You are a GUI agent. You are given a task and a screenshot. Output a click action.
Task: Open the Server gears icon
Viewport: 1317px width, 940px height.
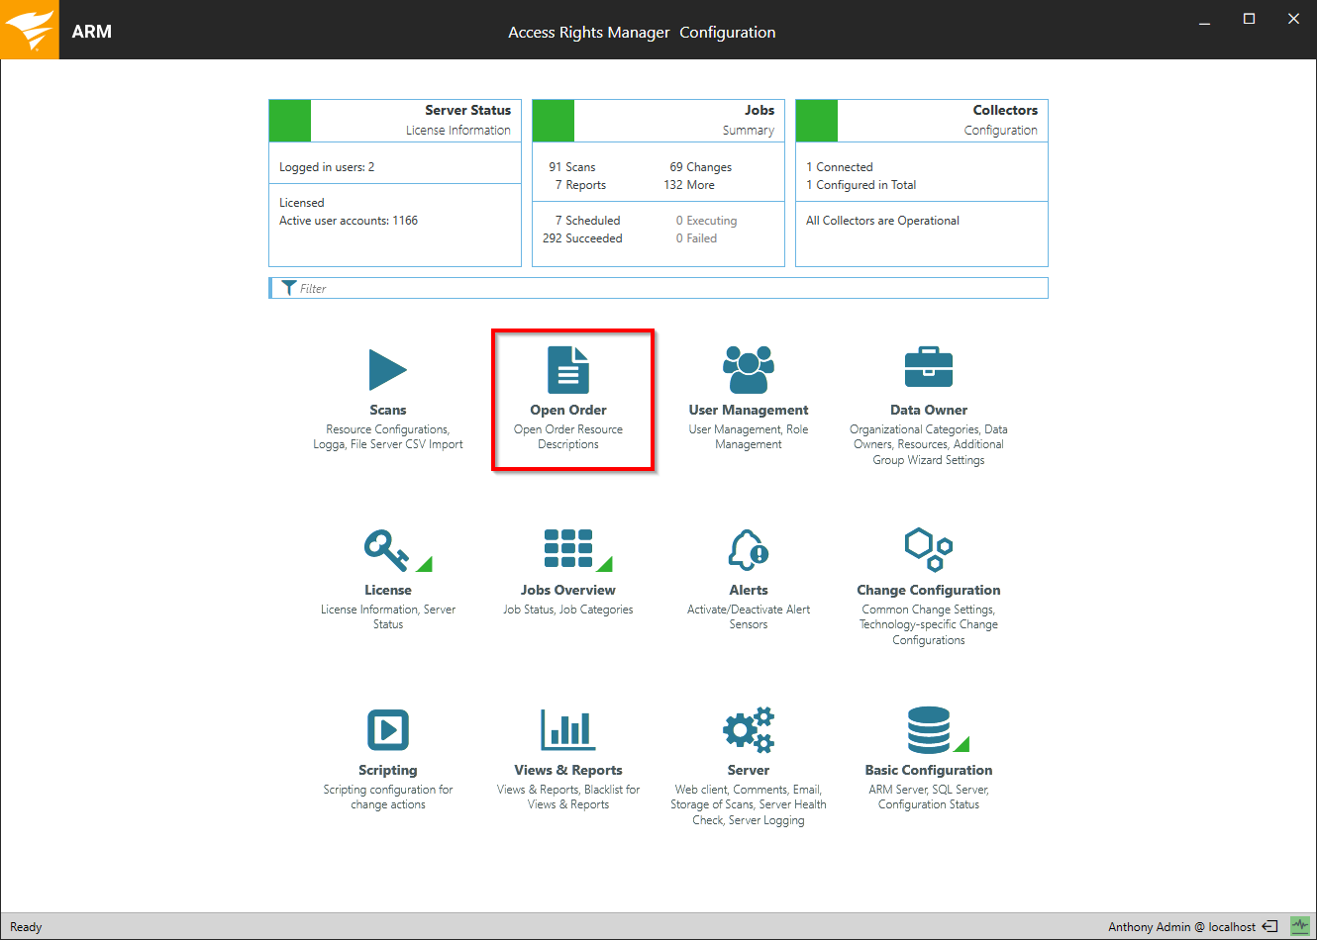(749, 730)
